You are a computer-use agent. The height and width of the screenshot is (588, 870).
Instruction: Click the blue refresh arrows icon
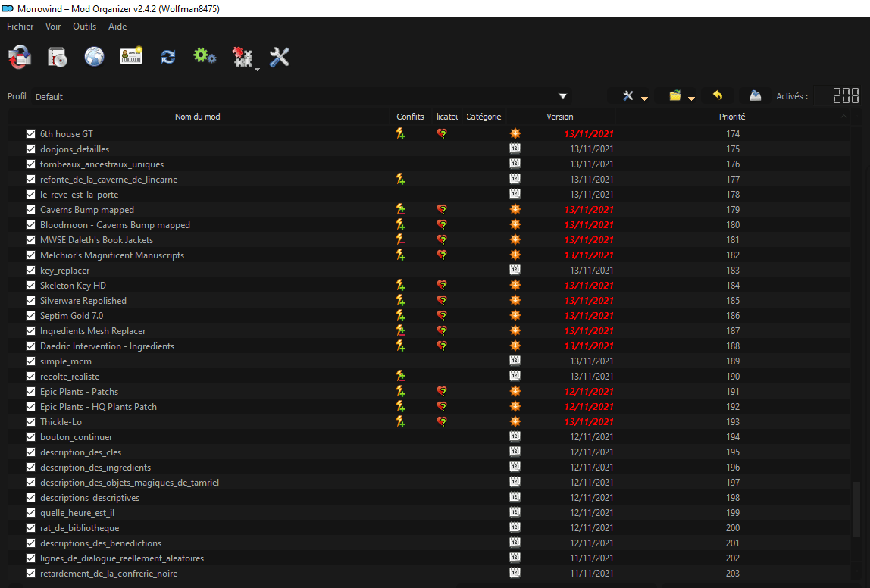click(x=168, y=57)
